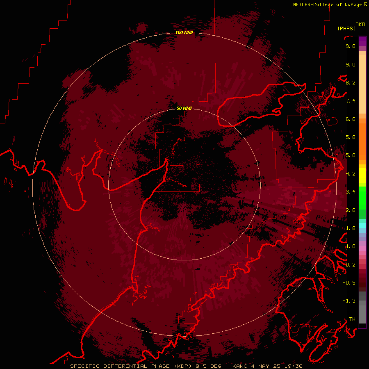Click the 7.4 scale value
This screenshot has width=369, height=369.
(351, 101)
